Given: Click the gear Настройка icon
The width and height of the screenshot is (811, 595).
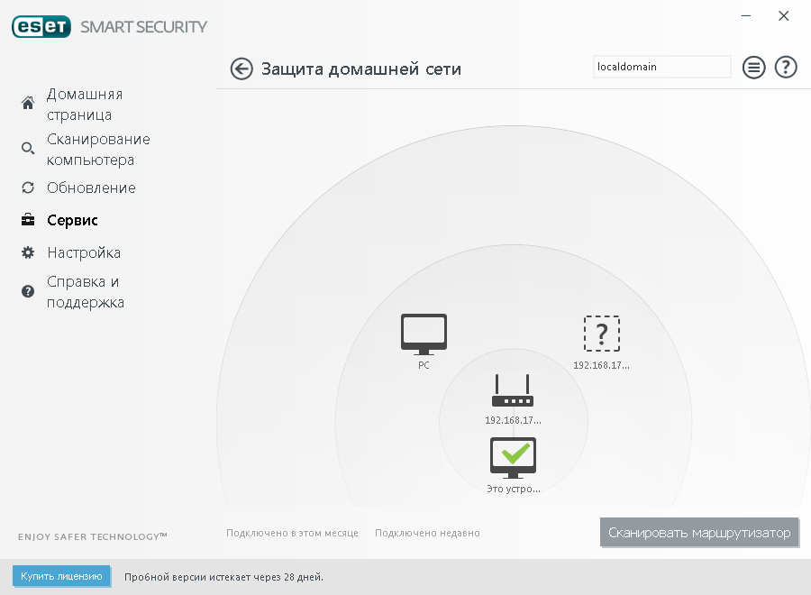Looking at the screenshot, I should (28, 252).
